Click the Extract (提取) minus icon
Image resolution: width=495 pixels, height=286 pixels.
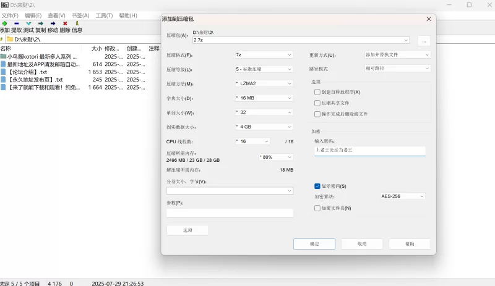pos(17,23)
